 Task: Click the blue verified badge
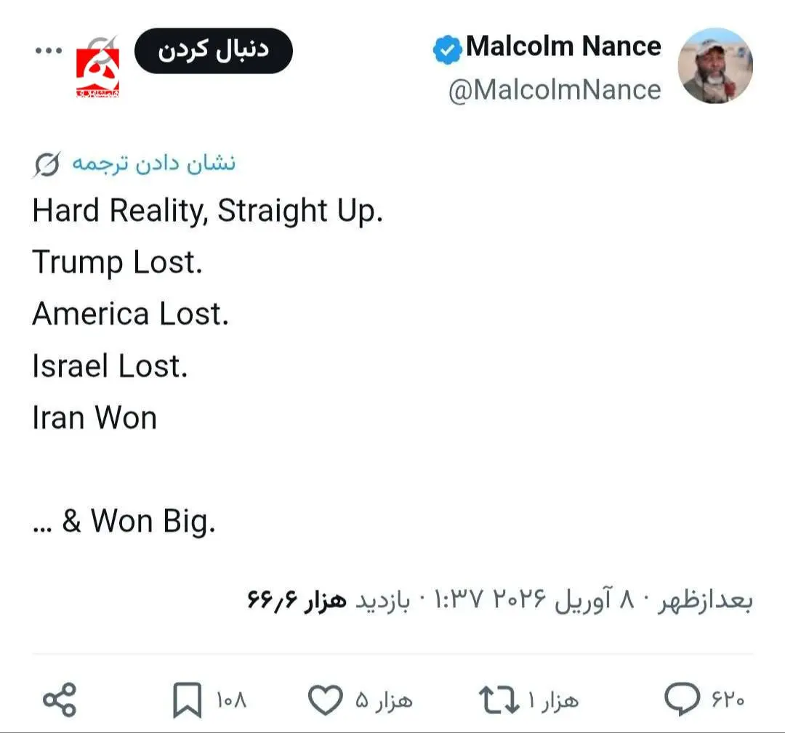[447, 49]
